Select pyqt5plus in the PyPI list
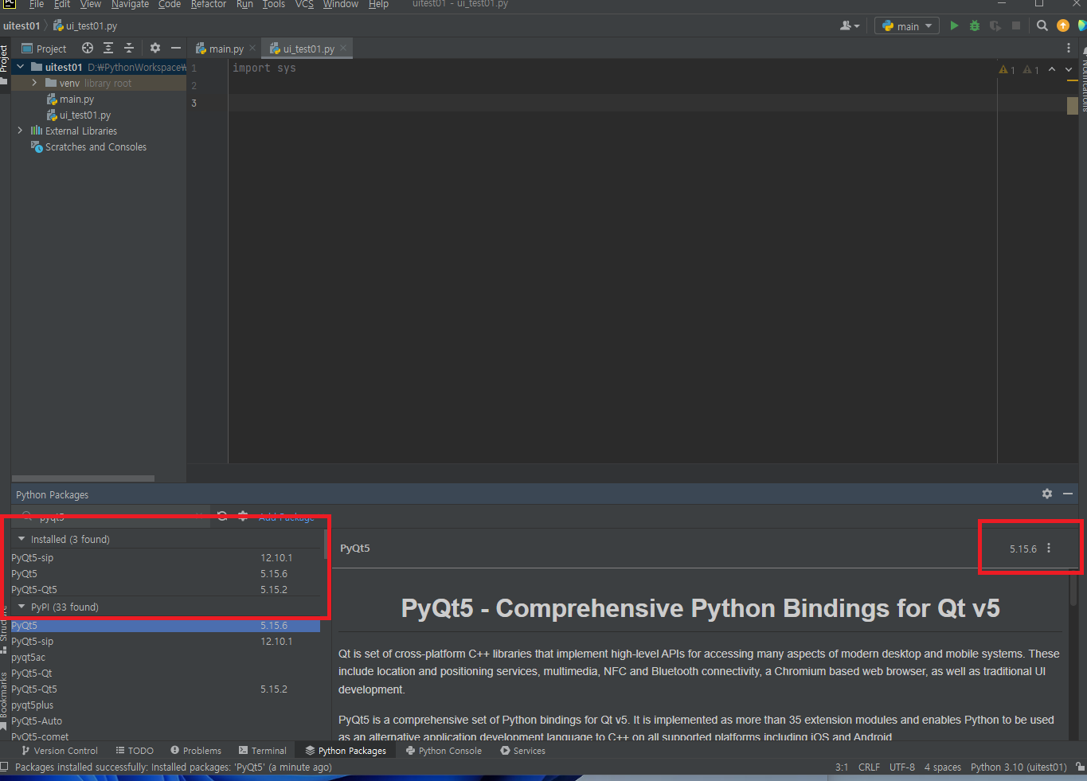 166,705
